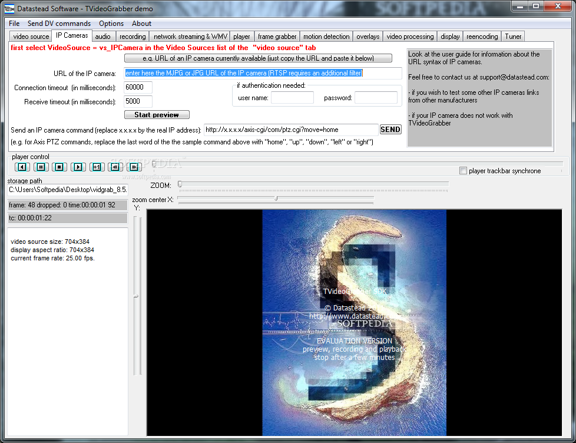Switch to the display tab
The width and height of the screenshot is (576, 443).
point(450,37)
